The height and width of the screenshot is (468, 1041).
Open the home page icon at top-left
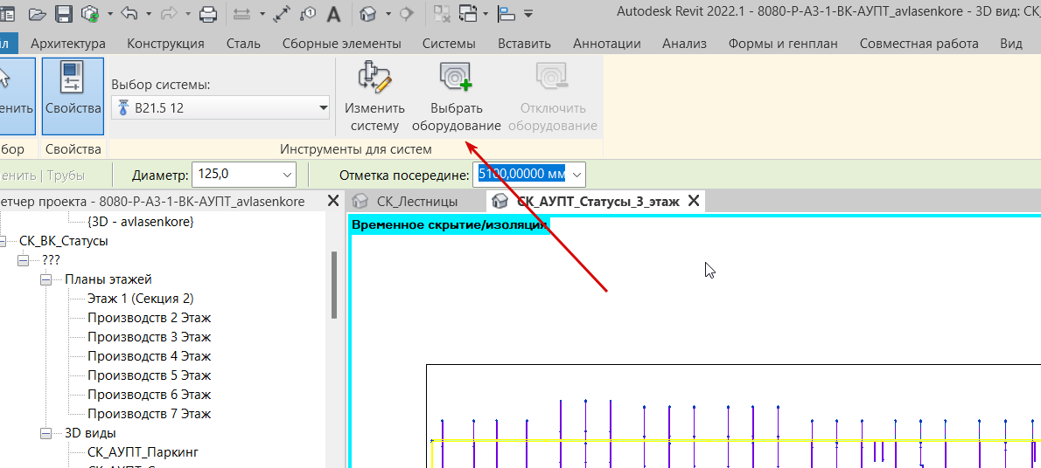pyautogui.click(x=9, y=12)
